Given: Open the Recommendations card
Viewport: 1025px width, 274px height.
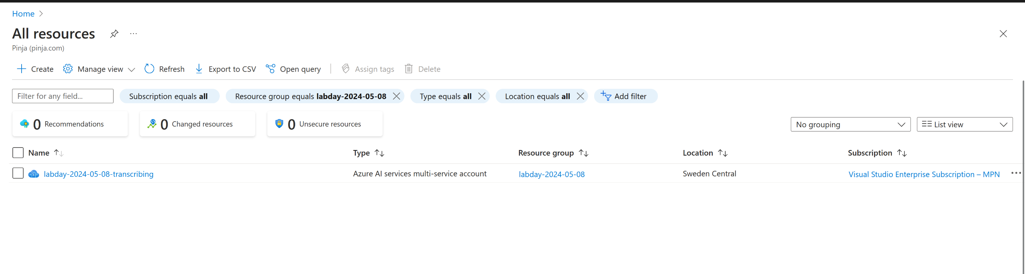Looking at the screenshot, I should coord(70,124).
